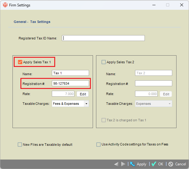189x169 pixels.
Task: Click Name field containing Tax 1
Action: (70, 73)
